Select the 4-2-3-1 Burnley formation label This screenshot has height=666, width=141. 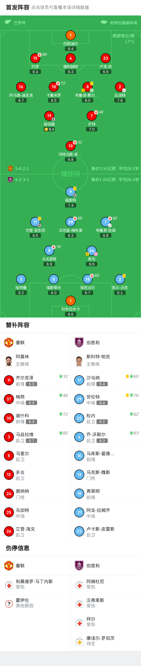pos(22,180)
